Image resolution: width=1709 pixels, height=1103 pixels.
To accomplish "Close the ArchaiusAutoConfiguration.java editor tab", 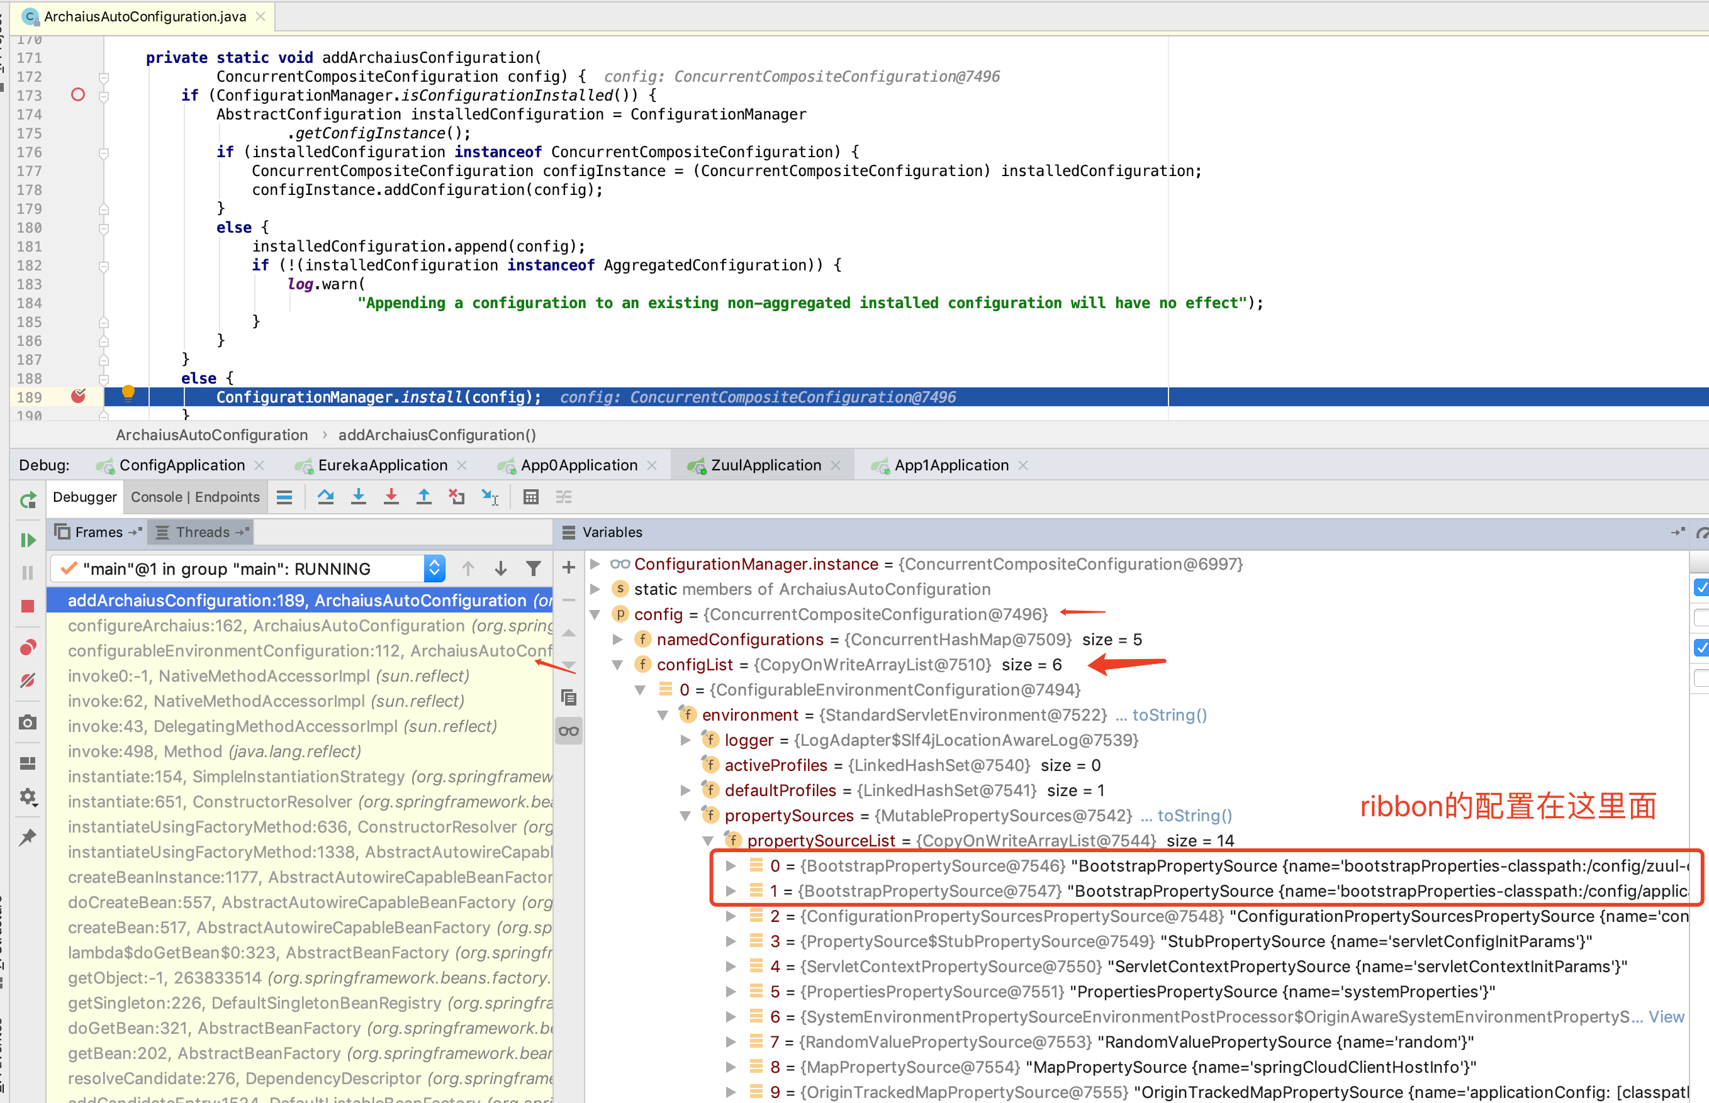I will [261, 16].
